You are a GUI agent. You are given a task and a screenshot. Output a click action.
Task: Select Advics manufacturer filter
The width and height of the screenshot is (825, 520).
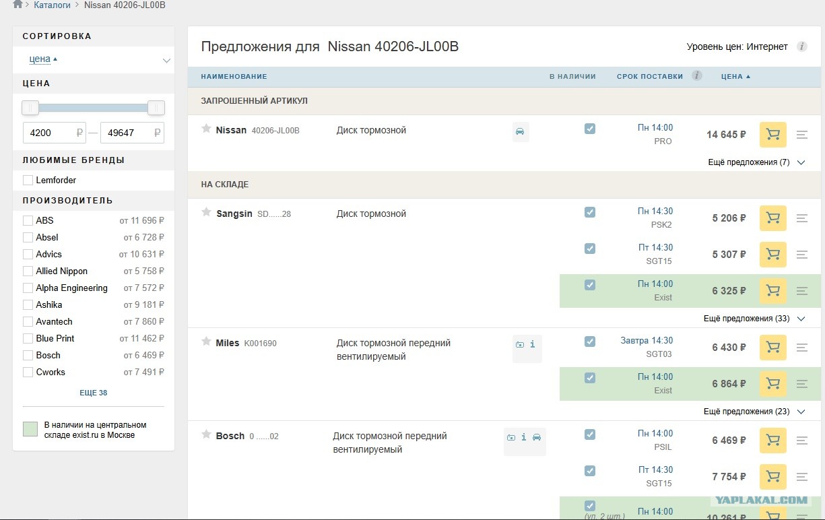click(28, 254)
